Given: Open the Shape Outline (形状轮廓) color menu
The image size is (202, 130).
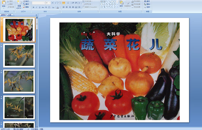Looking at the screenshot, I should tap(136, 4).
